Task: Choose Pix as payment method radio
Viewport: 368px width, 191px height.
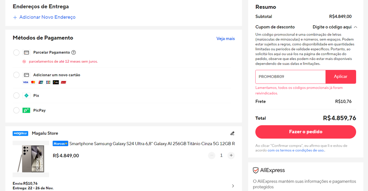Action: [16, 95]
